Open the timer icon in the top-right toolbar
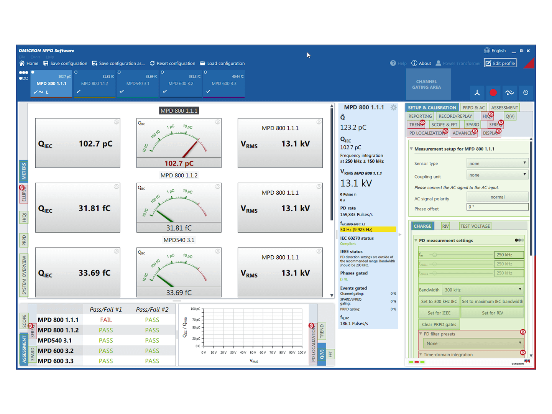This screenshot has height=414, width=552. pyautogui.click(x=526, y=93)
